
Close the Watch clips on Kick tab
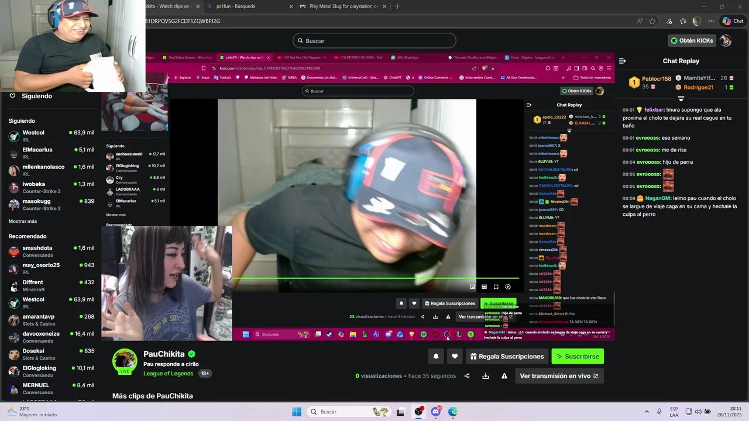198,6
